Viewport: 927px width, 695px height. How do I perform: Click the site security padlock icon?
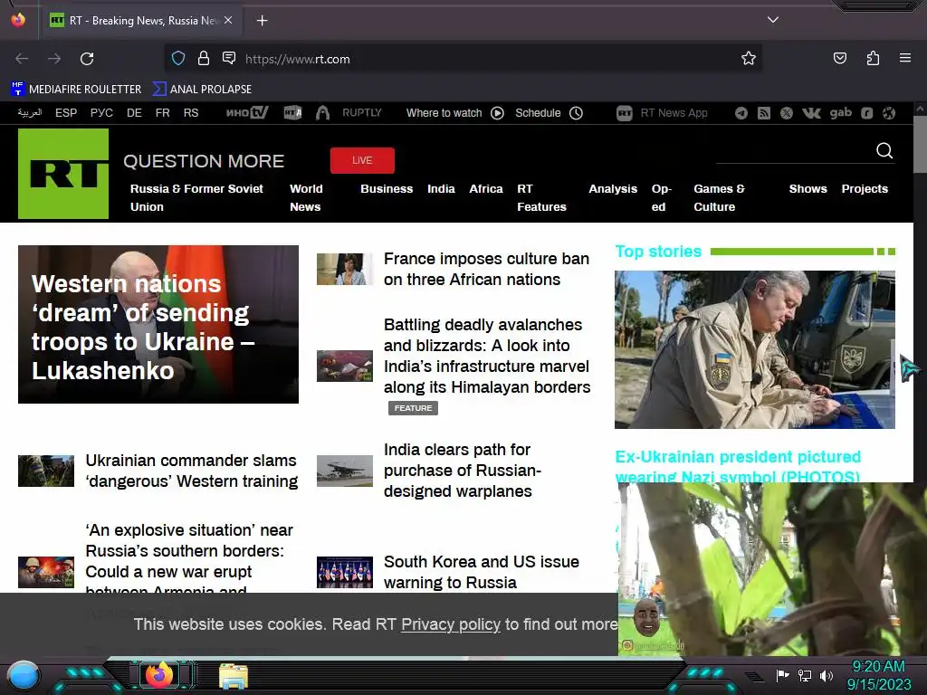pyautogui.click(x=204, y=59)
